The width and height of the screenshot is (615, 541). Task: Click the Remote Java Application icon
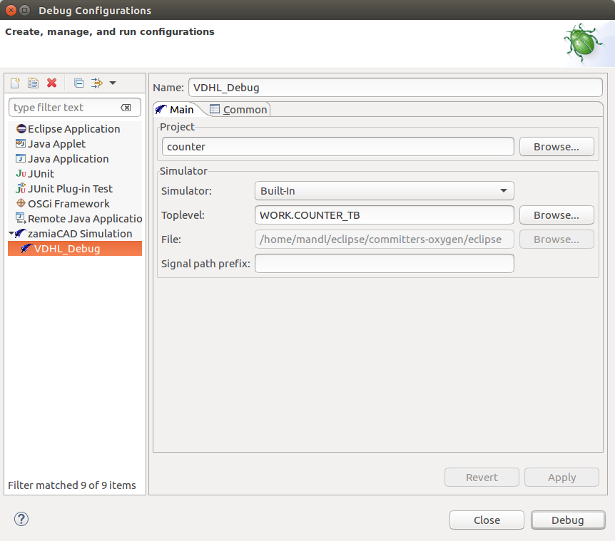coord(21,218)
